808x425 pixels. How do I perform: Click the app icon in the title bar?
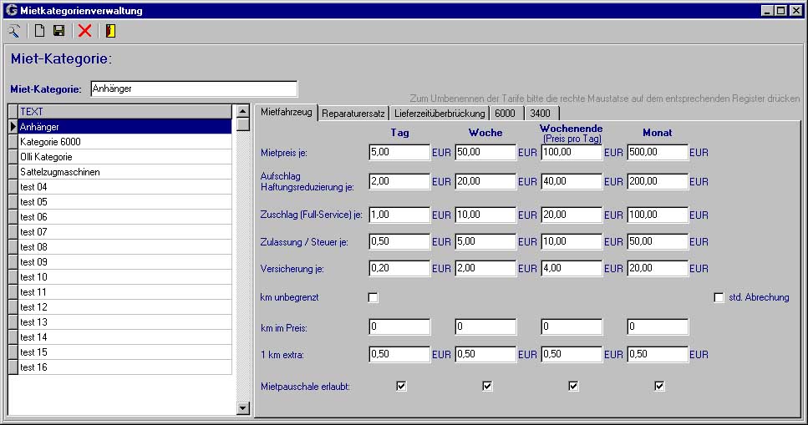(11, 11)
